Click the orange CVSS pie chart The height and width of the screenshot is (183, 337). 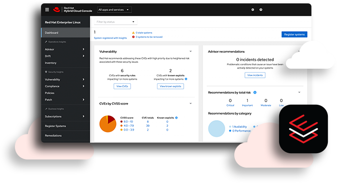(x=108, y=124)
